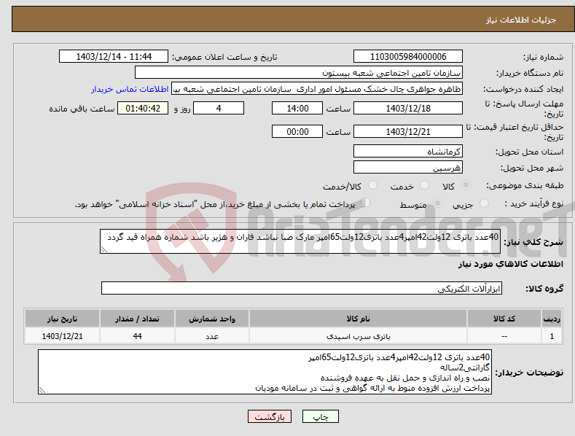Click the delivery city field هرسین
This screenshot has height=436, width=575.
click(x=408, y=168)
